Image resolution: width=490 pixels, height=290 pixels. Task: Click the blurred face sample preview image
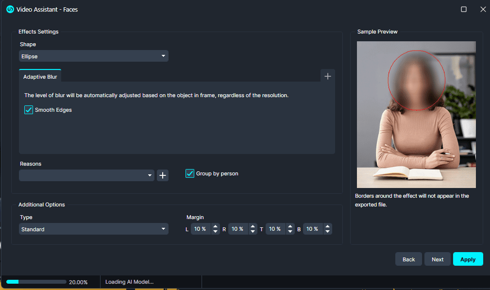tap(416, 114)
